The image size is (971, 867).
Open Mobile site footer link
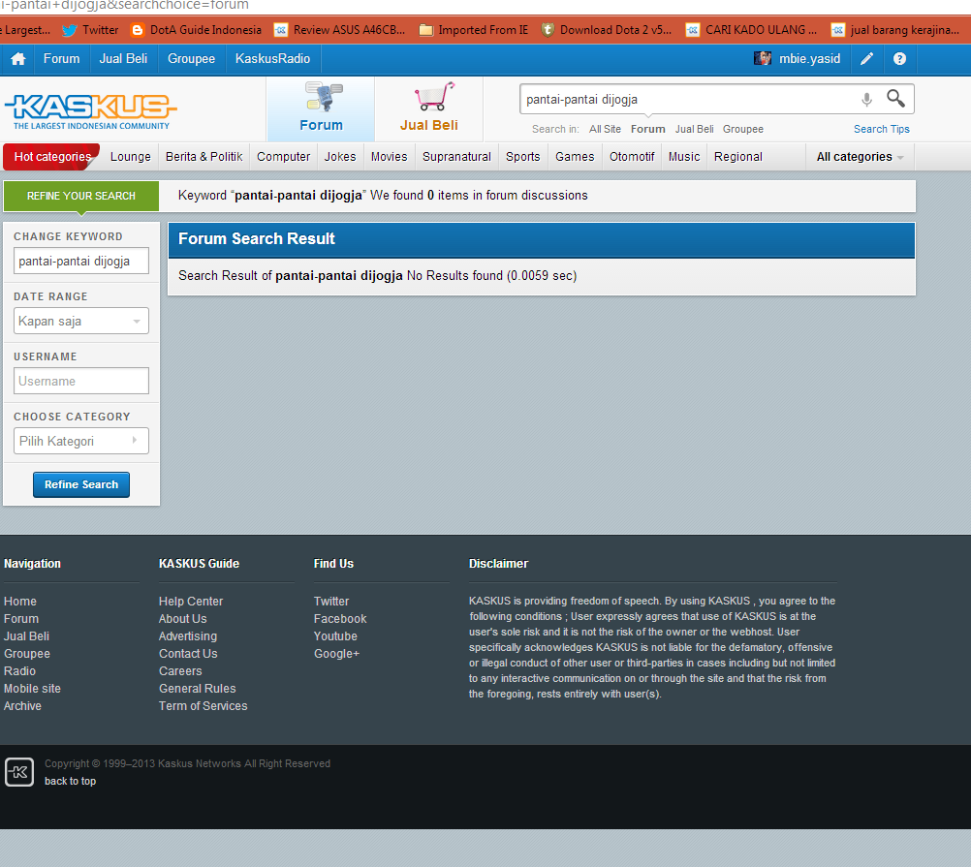pyautogui.click(x=32, y=688)
